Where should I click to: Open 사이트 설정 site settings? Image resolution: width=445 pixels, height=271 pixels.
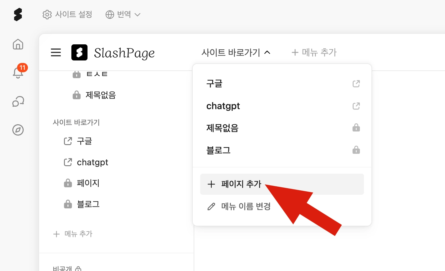67,15
